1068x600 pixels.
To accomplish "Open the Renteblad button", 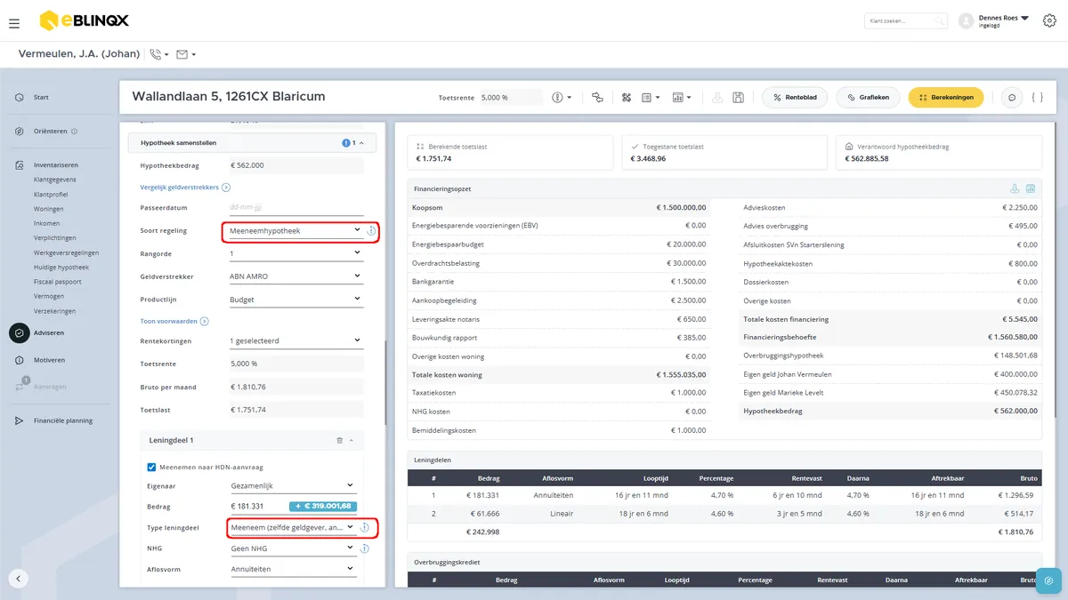I will (795, 97).
